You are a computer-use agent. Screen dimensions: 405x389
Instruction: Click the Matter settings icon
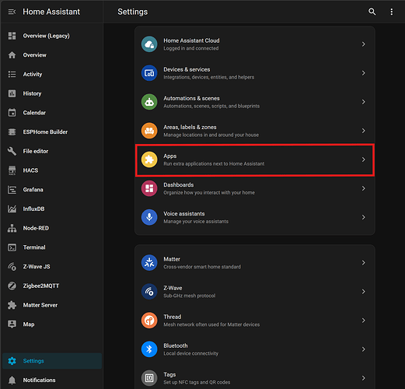[149, 263]
